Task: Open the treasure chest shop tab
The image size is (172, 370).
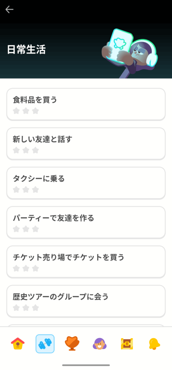Action: click(x=127, y=344)
